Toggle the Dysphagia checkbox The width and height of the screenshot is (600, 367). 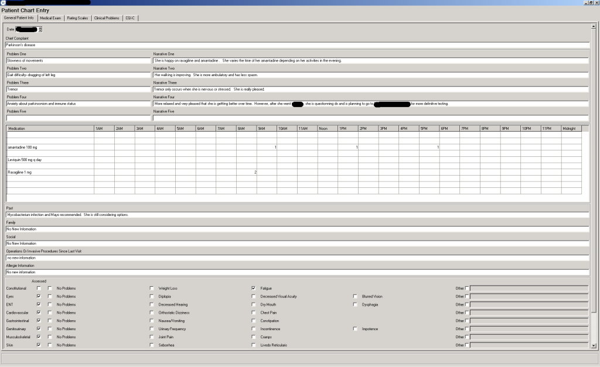[x=354, y=305]
